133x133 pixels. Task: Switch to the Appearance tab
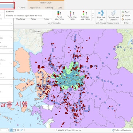35,8
